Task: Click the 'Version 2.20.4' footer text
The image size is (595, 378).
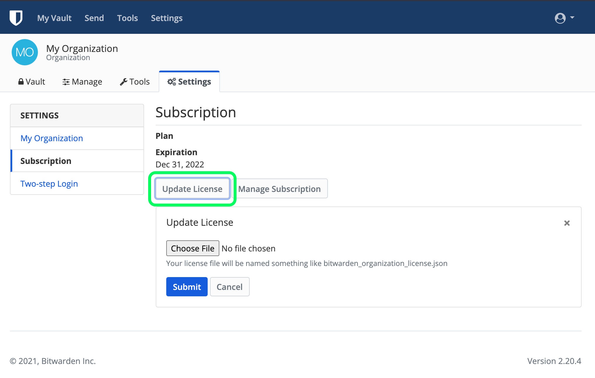Action: 554,361
